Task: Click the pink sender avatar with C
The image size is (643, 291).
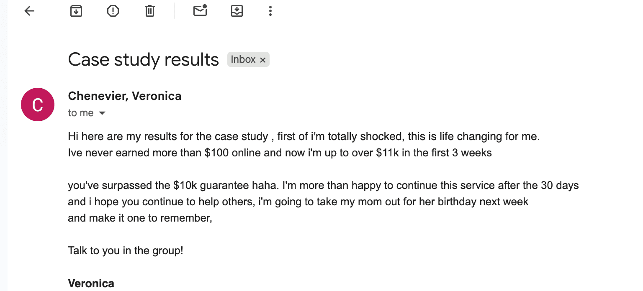Action: (x=38, y=105)
